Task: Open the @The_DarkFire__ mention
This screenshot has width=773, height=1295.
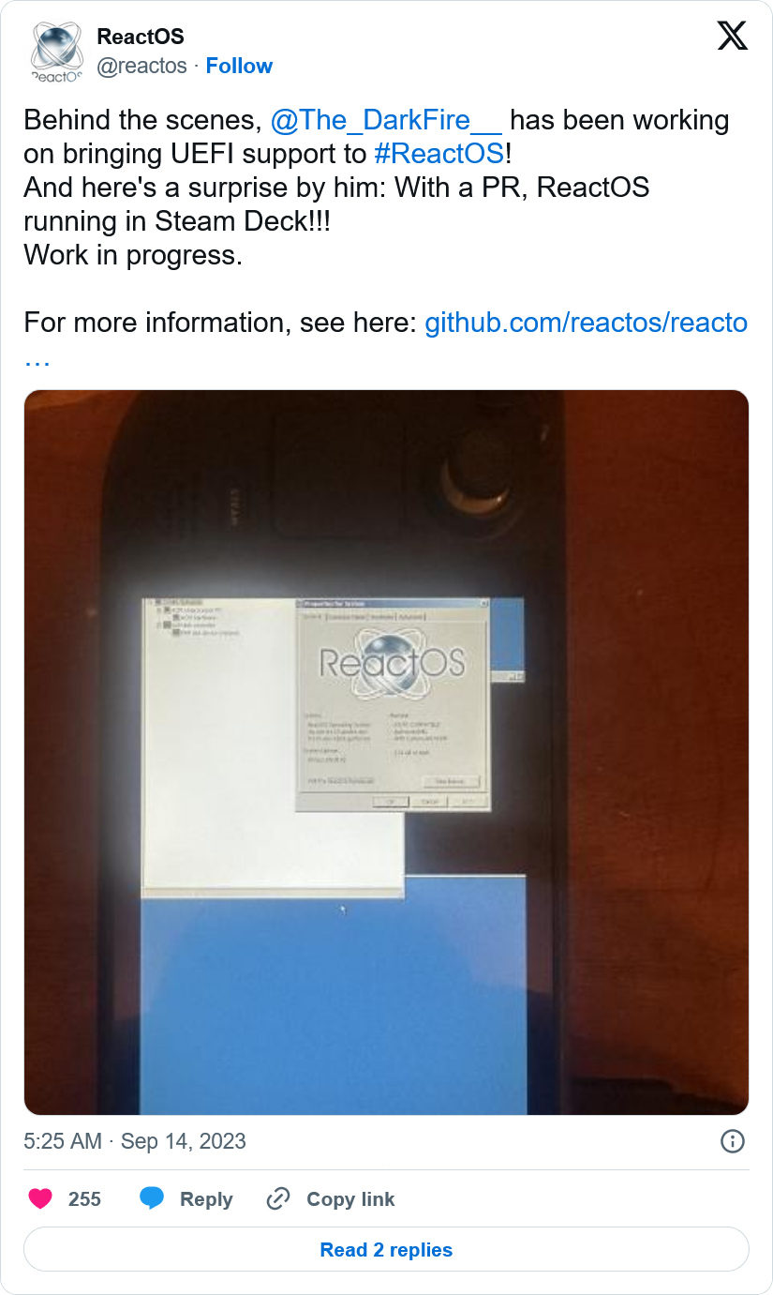Action: click(386, 120)
